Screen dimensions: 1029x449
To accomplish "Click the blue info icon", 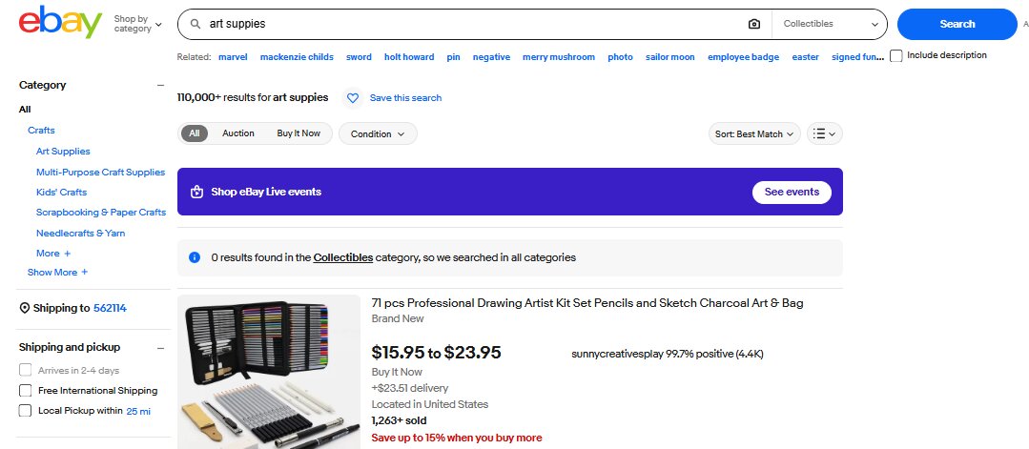I will [195, 257].
